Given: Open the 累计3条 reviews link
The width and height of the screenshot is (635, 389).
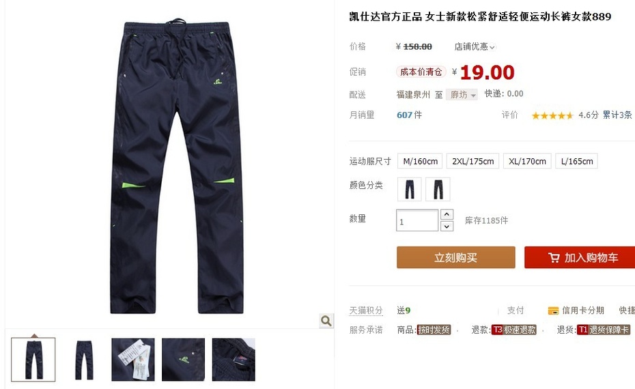Looking at the screenshot, I should click(x=617, y=115).
